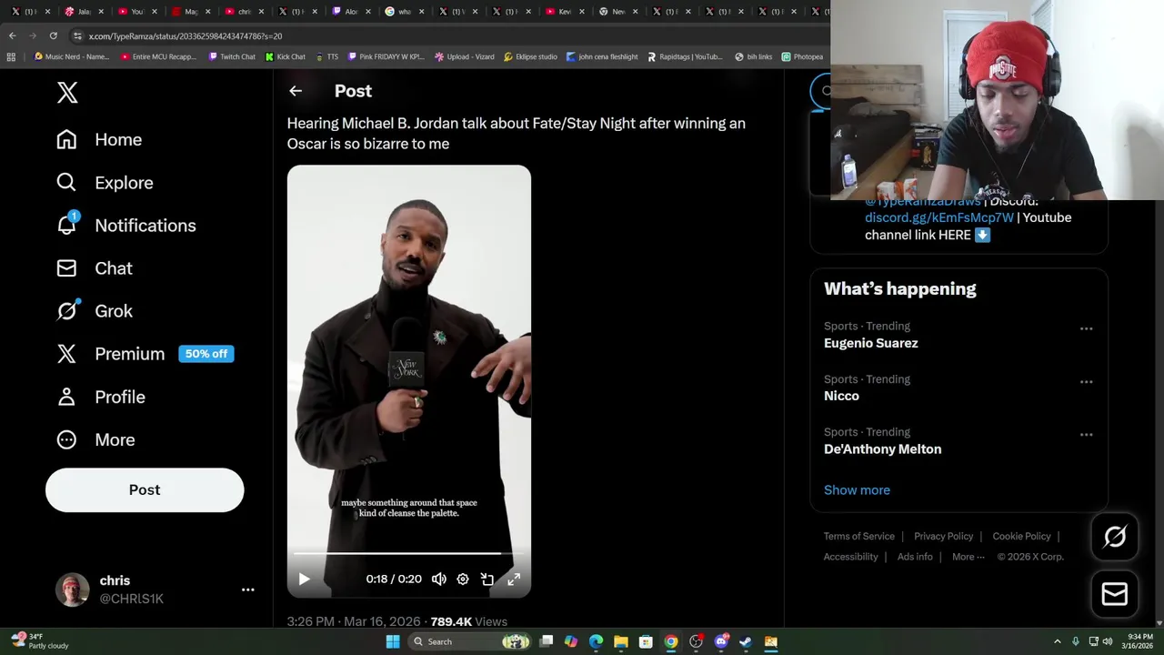Open Terms of Service
This screenshot has width=1164, height=655.
point(859,536)
